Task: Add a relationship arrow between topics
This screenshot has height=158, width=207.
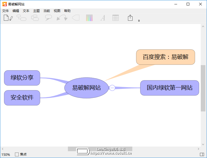Action: 62,18
